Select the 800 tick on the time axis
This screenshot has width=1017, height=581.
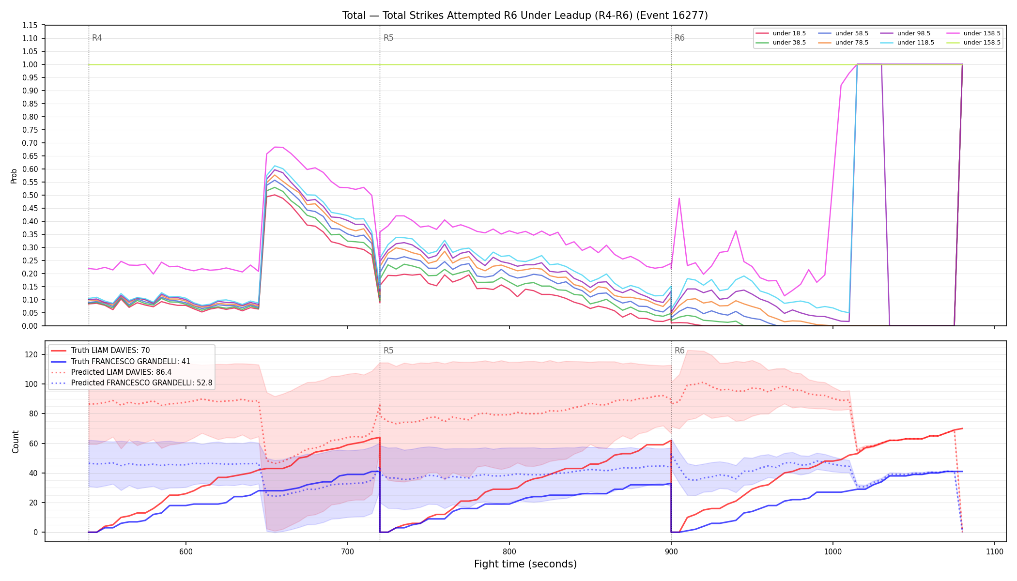coord(509,551)
